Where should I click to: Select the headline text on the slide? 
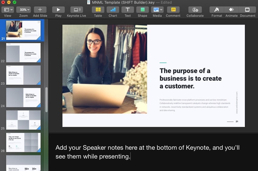click(x=190, y=78)
